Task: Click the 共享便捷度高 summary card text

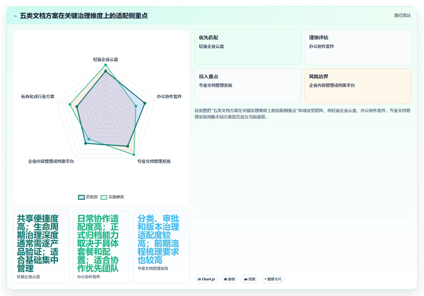Action: click(38, 243)
